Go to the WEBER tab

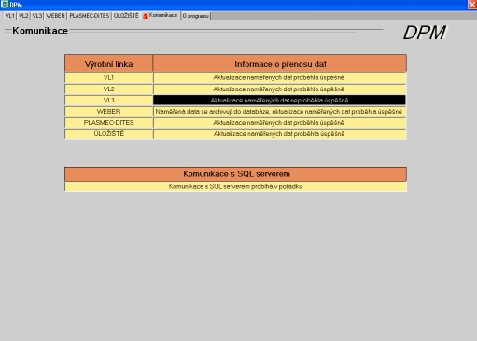coord(55,16)
